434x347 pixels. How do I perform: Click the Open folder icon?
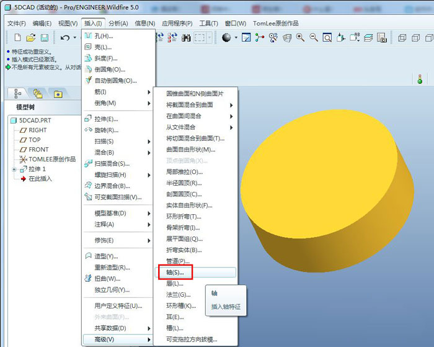click(x=30, y=38)
